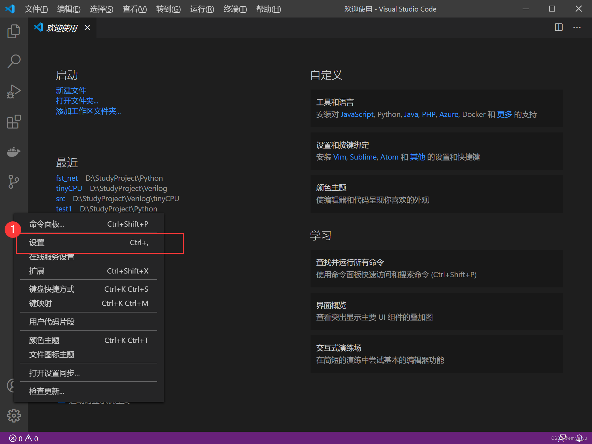Open the editor more actions menu
Image resolution: width=592 pixels, height=444 pixels.
point(577,27)
